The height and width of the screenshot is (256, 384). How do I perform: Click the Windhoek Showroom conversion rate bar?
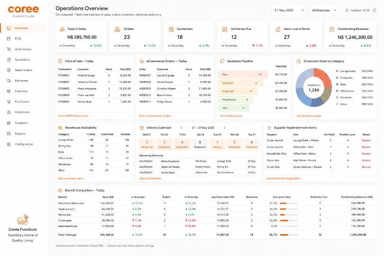click(x=289, y=203)
